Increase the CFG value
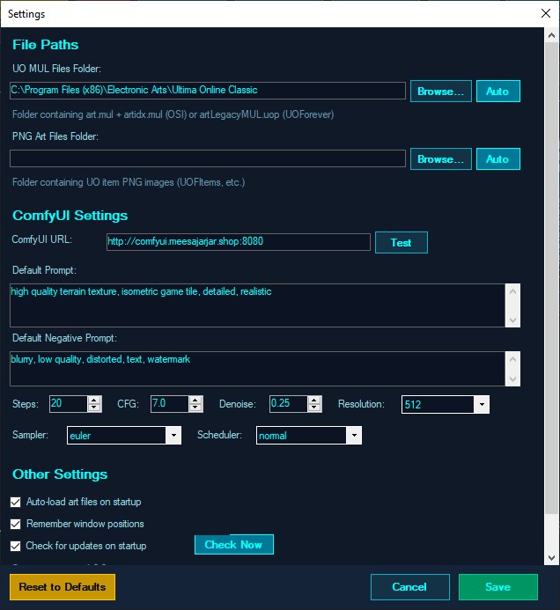Image resolution: width=560 pixels, height=610 pixels. click(195, 400)
